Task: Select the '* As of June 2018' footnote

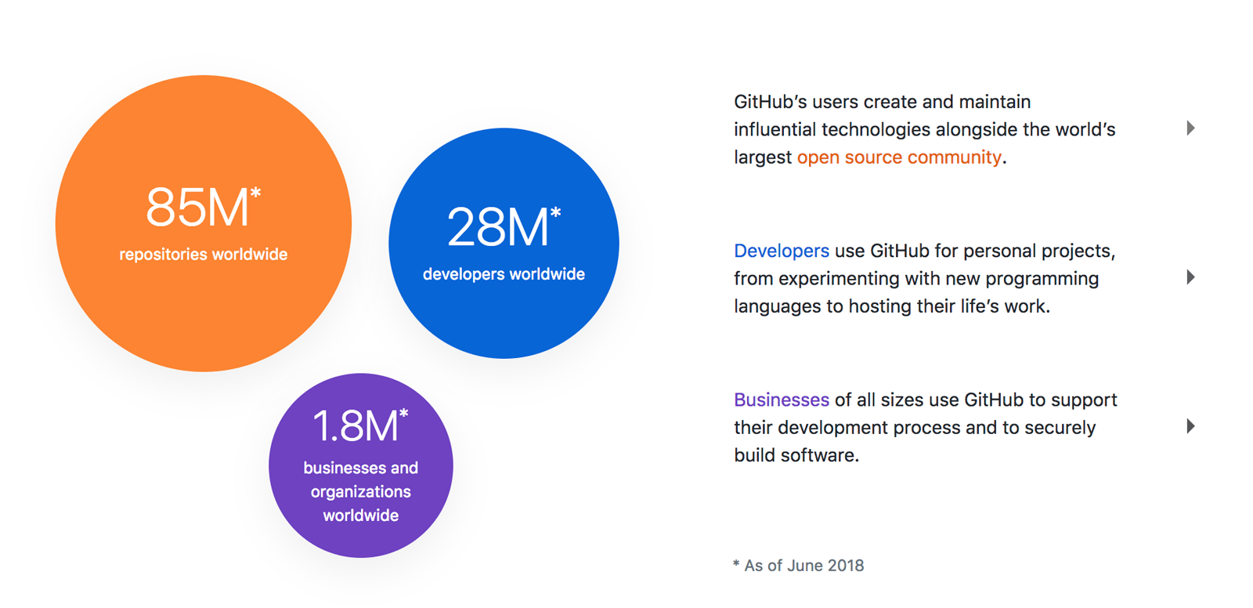Action: click(x=798, y=566)
